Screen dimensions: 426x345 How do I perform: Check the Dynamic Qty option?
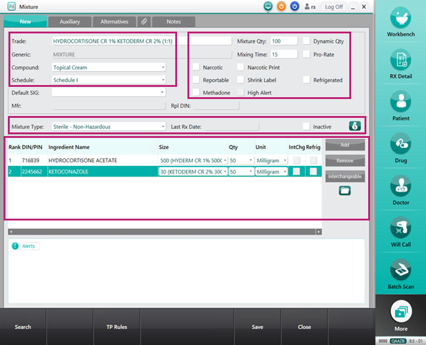pyautogui.click(x=307, y=41)
